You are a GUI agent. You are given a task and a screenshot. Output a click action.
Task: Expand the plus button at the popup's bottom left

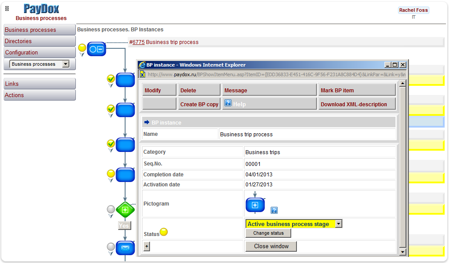[x=146, y=246]
